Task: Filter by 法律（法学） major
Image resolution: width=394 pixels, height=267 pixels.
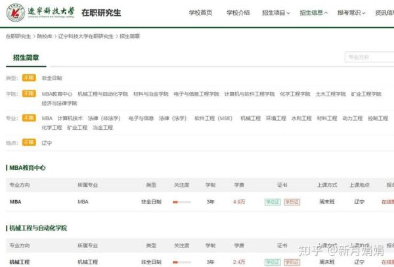Action: (x=173, y=119)
